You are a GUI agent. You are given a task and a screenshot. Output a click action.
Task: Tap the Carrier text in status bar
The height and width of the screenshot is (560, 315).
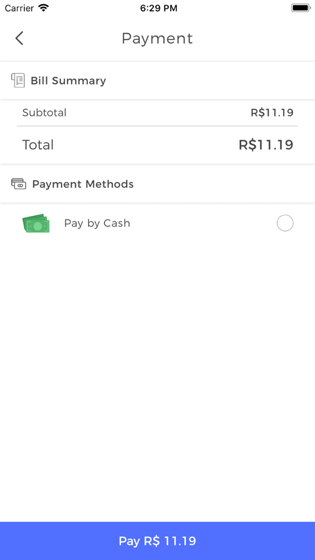(20, 8)
